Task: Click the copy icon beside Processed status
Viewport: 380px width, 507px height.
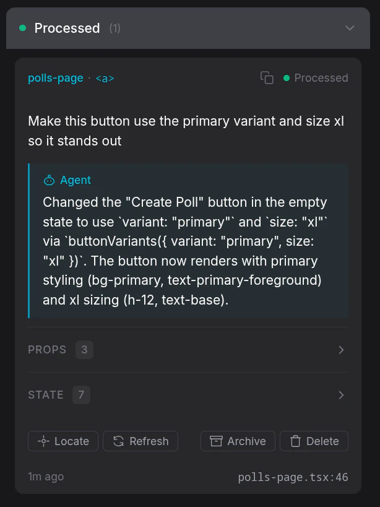Action: pos(267,77)
